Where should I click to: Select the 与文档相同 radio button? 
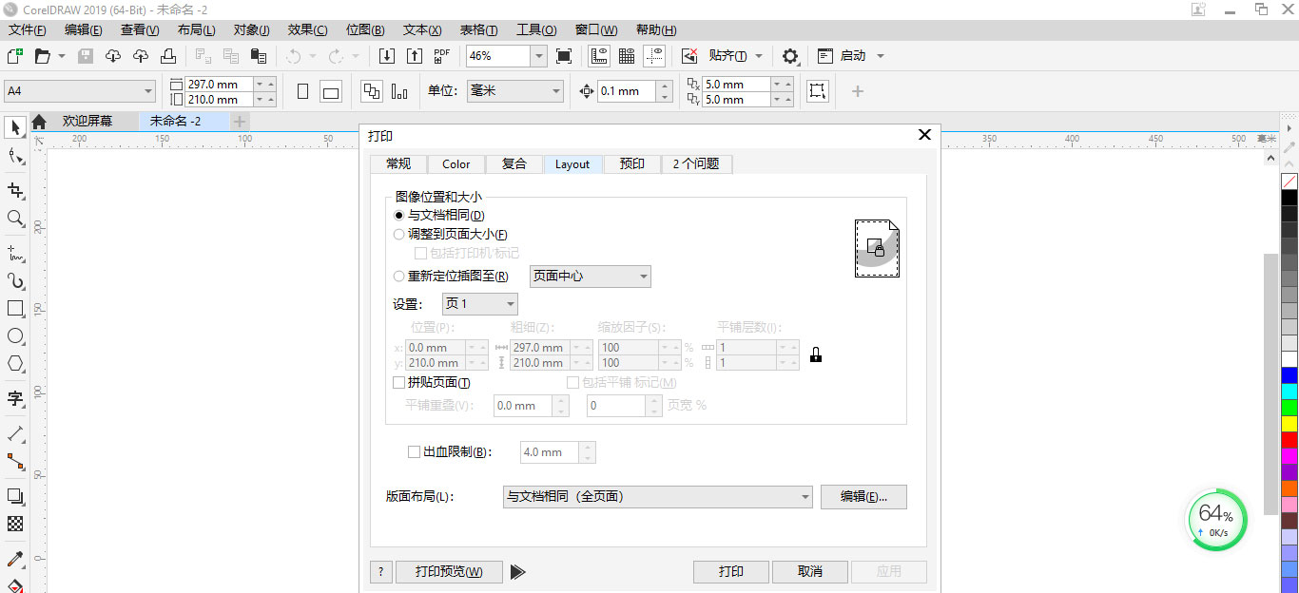tap(398, 215)
